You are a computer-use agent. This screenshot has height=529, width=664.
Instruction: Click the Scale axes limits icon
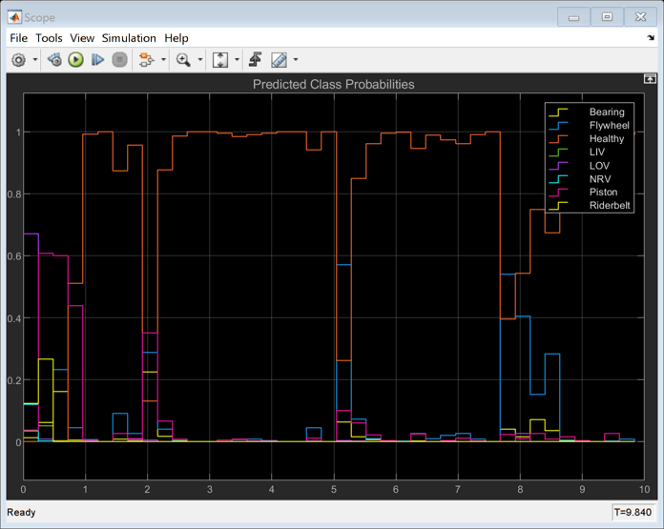pyautogui.click(x=220, y=60)
